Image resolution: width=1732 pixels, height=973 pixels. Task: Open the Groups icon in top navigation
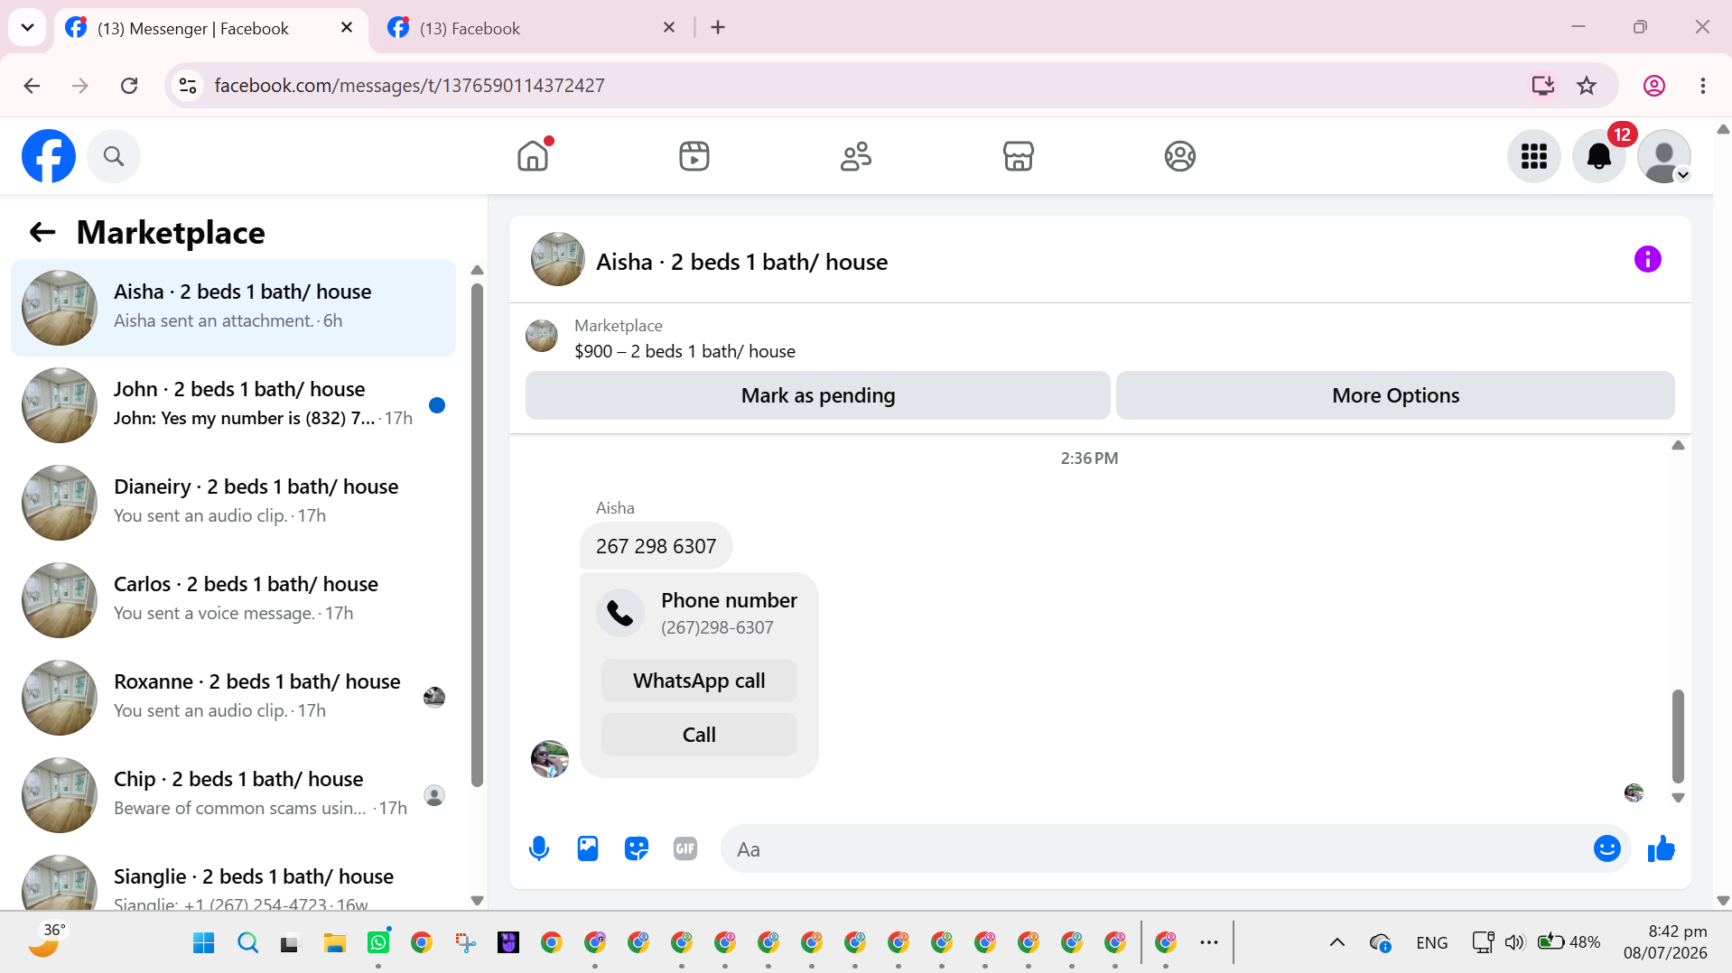[1180, 156]
